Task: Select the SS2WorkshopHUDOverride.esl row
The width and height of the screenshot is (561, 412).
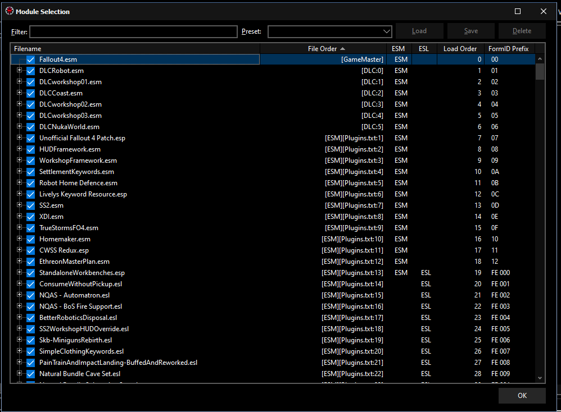Action: tap(273, 329)
